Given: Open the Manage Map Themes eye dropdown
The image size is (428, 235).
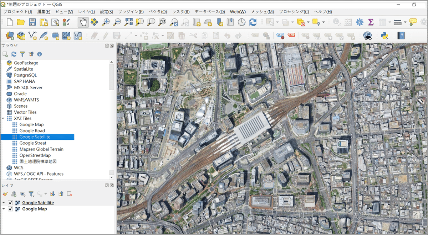Looking at the screenshot, I should (x=22, y=194).
